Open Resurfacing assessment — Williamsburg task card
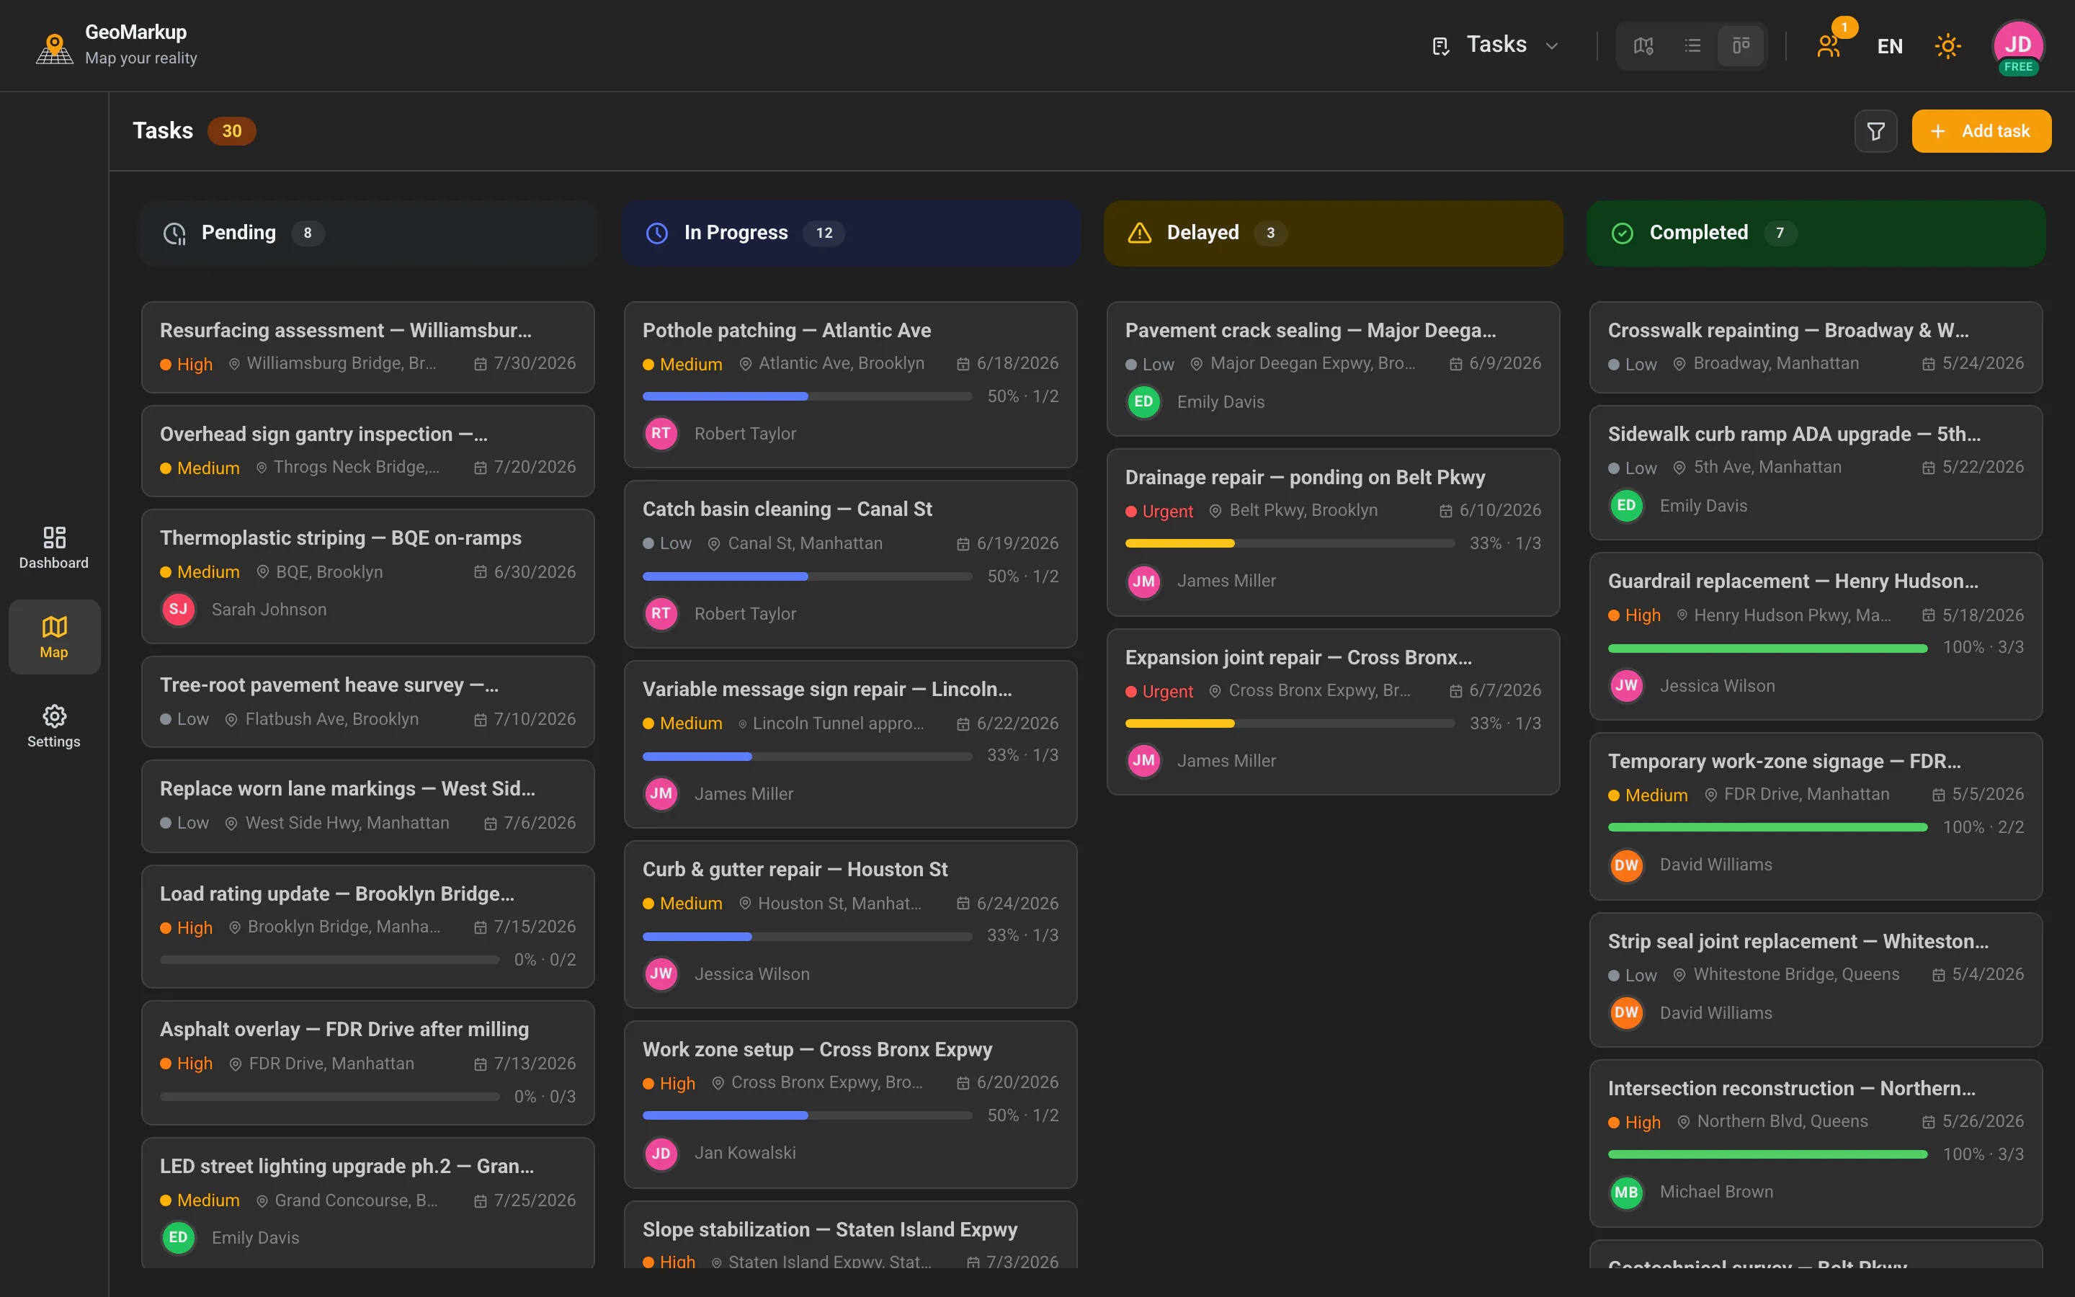 coord(368,347)
